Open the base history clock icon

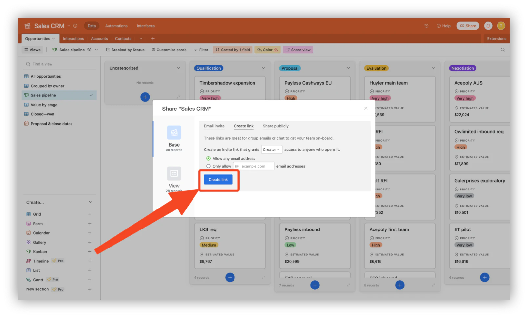pos(426,26)
